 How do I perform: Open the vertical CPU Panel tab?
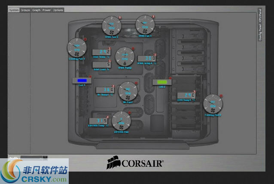point(260,15)
